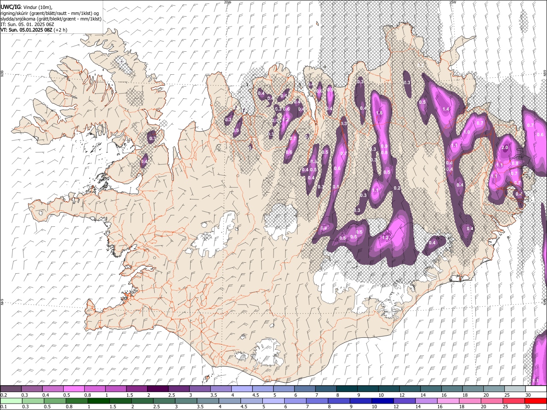Click the '20W' longitude label
547x410 pixels.
[x=228, y=2]
